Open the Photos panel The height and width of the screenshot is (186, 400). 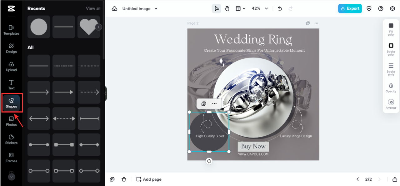(x=11, y=121)
